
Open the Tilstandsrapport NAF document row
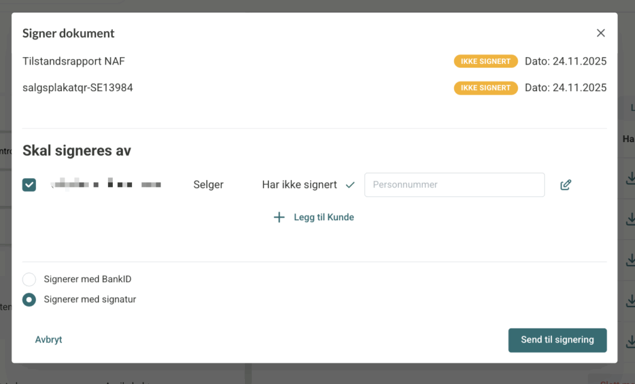[x=74, y=61]
